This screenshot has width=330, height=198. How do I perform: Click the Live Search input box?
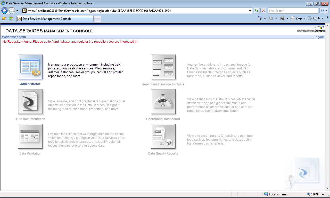293,11
